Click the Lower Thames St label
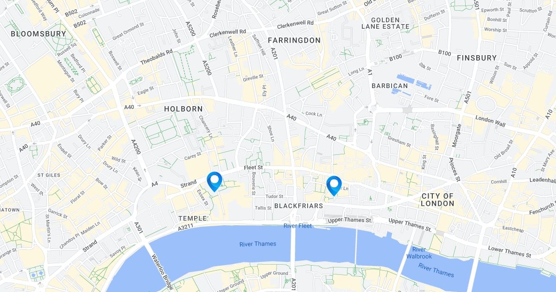 510,252
